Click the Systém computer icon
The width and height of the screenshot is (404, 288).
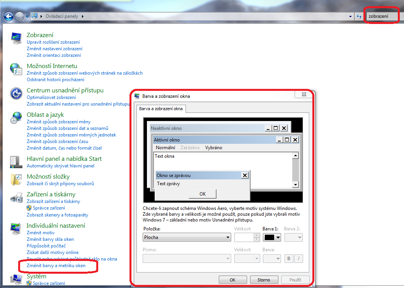[x=16, y=279]
